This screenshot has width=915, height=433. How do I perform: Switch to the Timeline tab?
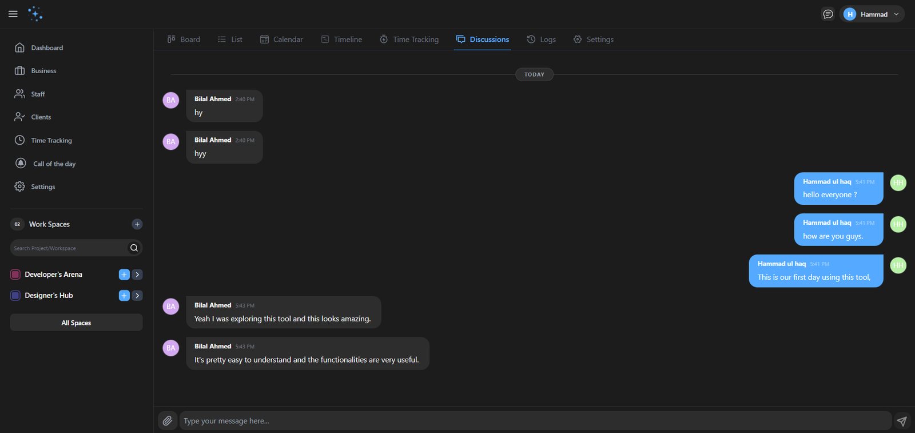click(x=341, y=39)
